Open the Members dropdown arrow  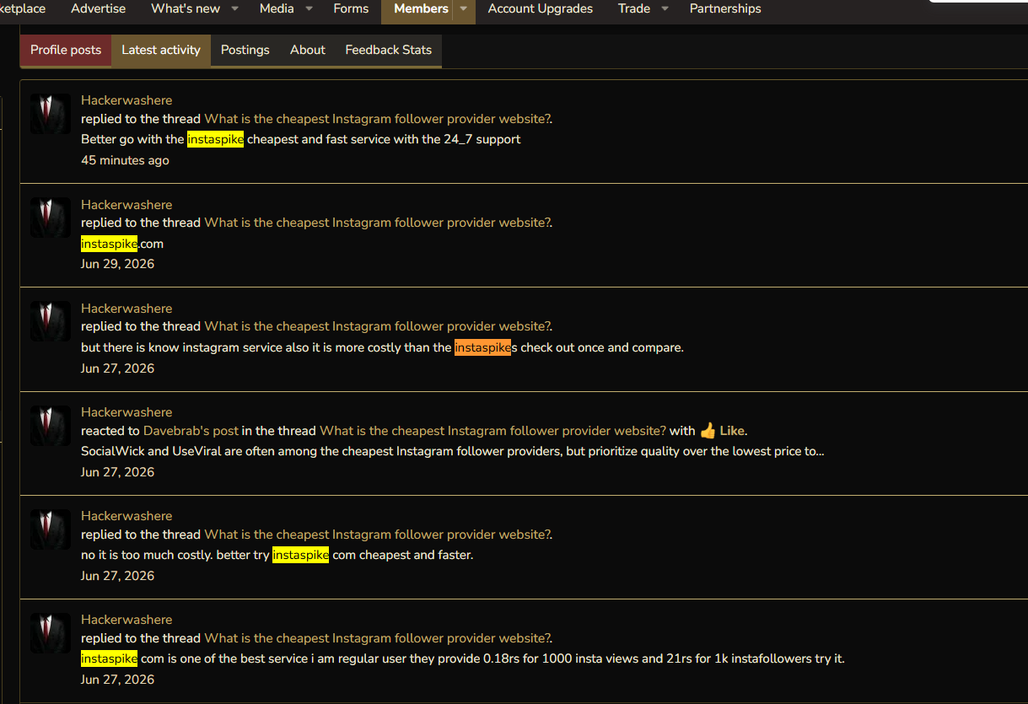463,8
